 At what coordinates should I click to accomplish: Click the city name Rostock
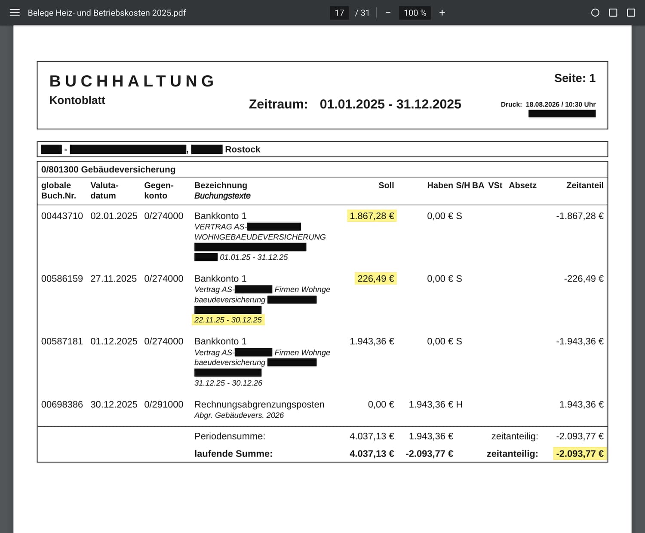[x=243, y=149]
